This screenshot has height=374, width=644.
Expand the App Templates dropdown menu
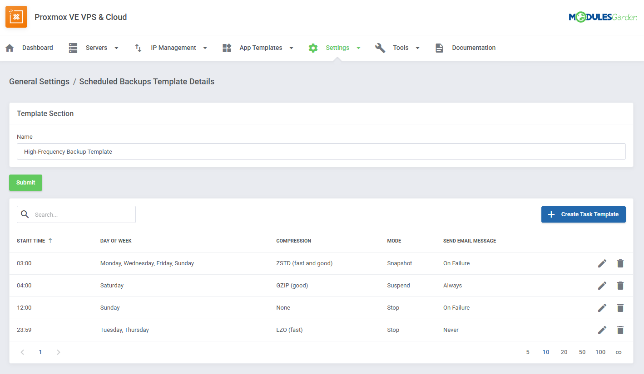(291, 48)
